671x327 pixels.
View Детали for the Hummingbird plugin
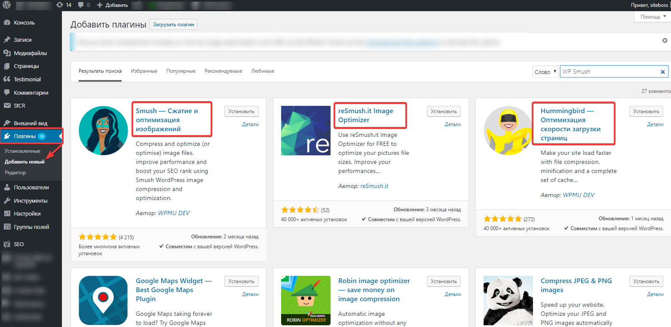655,124
